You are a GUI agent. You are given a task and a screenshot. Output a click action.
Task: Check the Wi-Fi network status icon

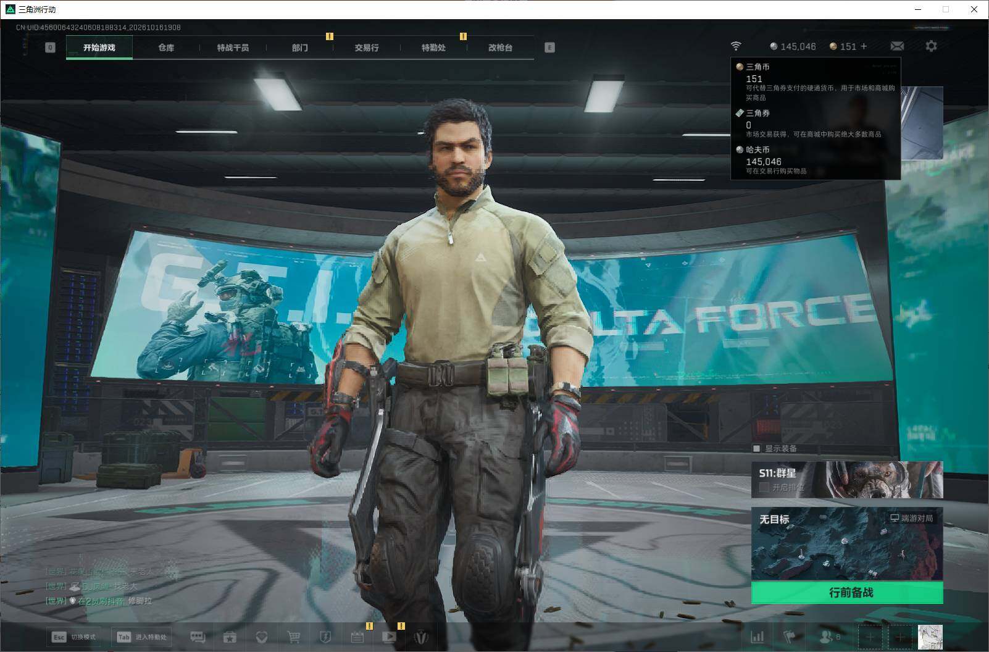(735, 46)
